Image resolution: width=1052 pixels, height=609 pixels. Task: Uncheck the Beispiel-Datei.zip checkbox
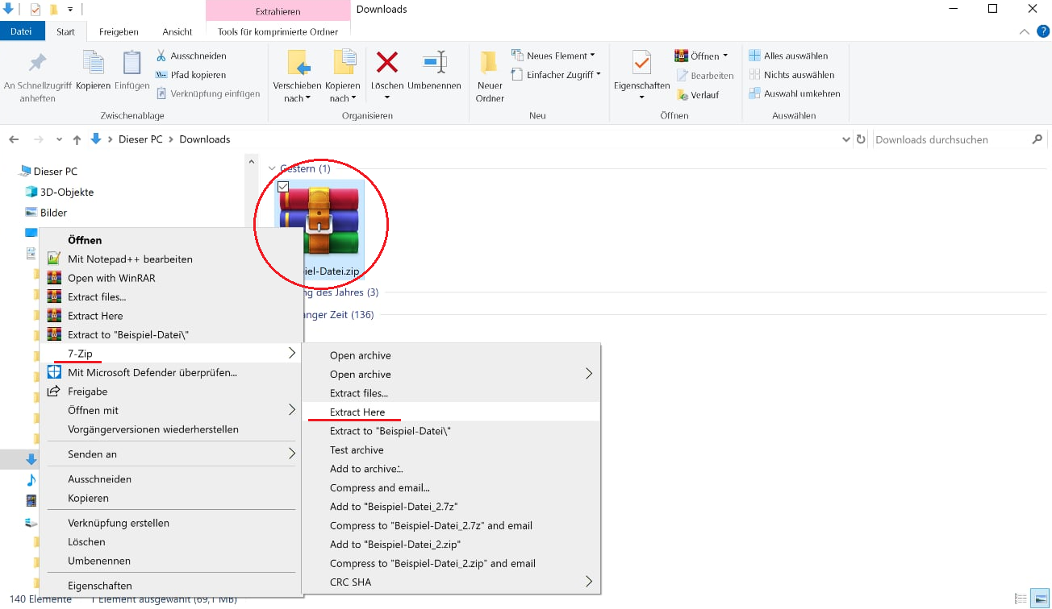pos(283,187)
